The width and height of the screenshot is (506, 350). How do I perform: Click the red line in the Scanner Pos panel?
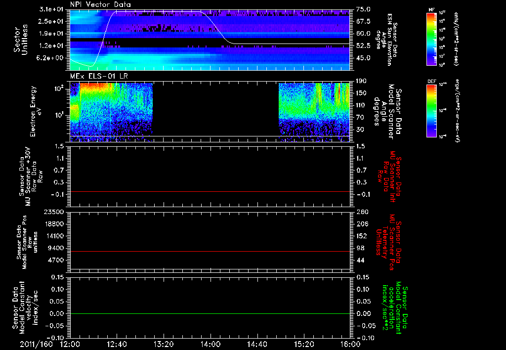[210, 251]
